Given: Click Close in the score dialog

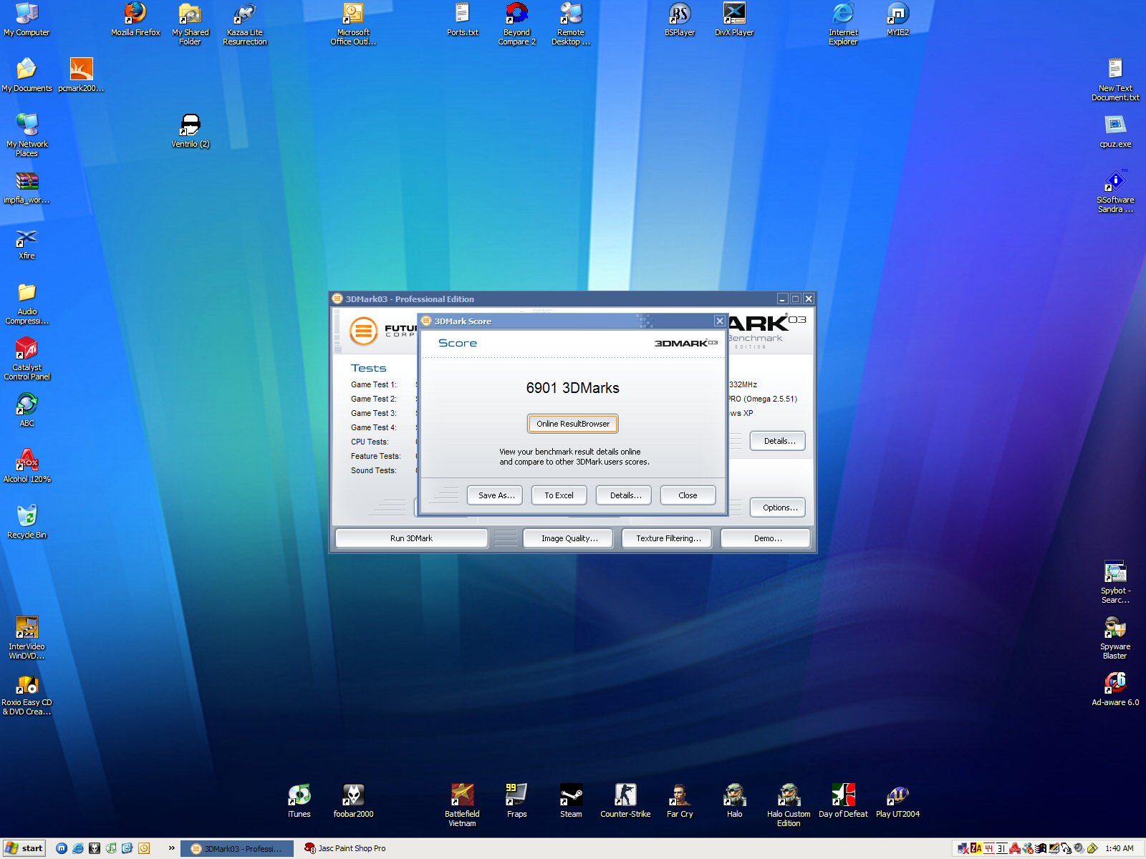Looking at the screenshot, I should point(688,495).
